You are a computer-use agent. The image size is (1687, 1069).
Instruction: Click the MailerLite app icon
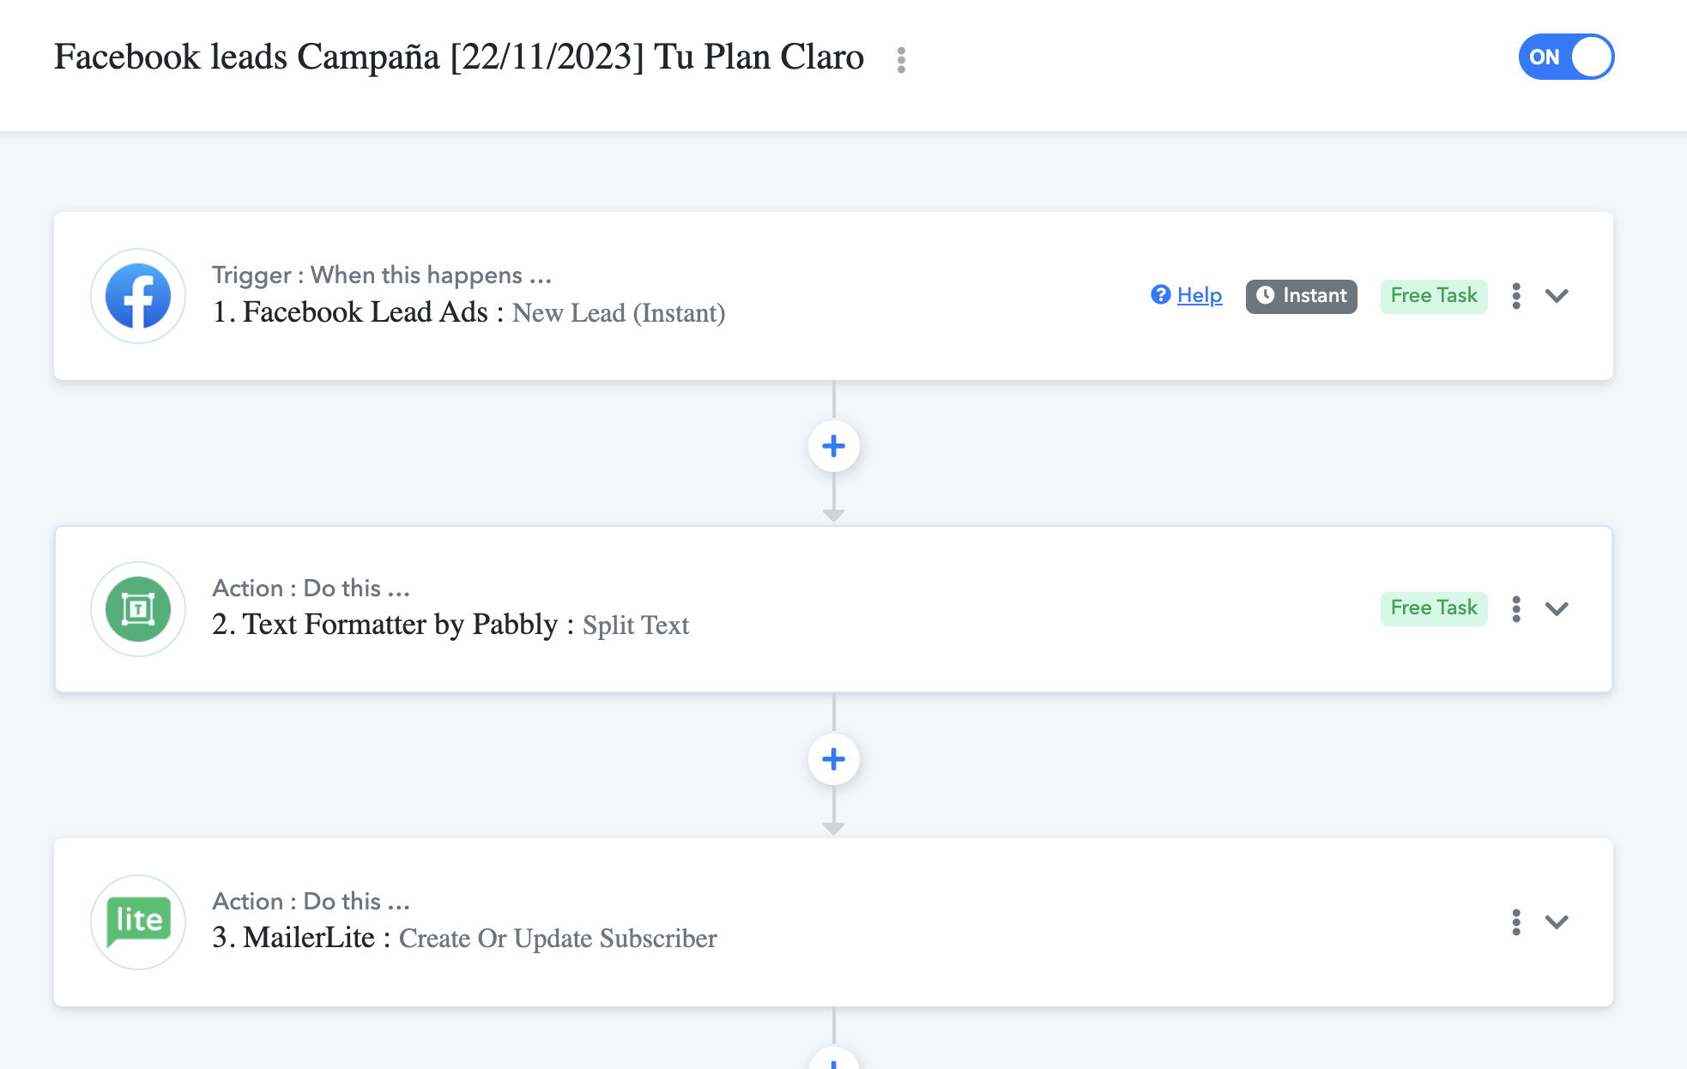pos(138,922)
